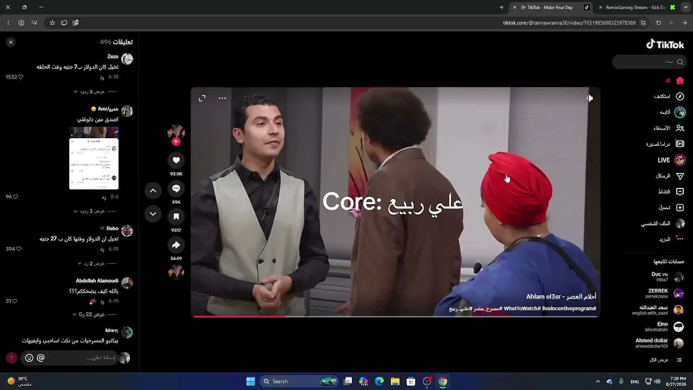Image resolution: width=693 pixels, height=390 pixels.
Task: Open the followed account Ahmed dollar
Action: 659,343
